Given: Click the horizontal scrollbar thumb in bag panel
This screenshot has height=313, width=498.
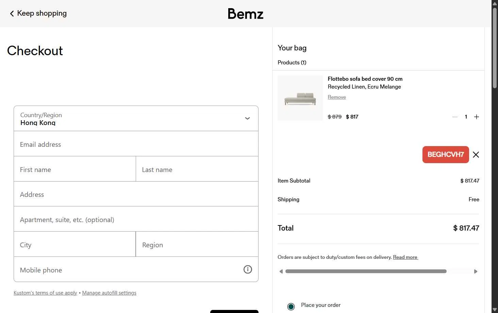Looking at the screenshot, I should [366, 271].
